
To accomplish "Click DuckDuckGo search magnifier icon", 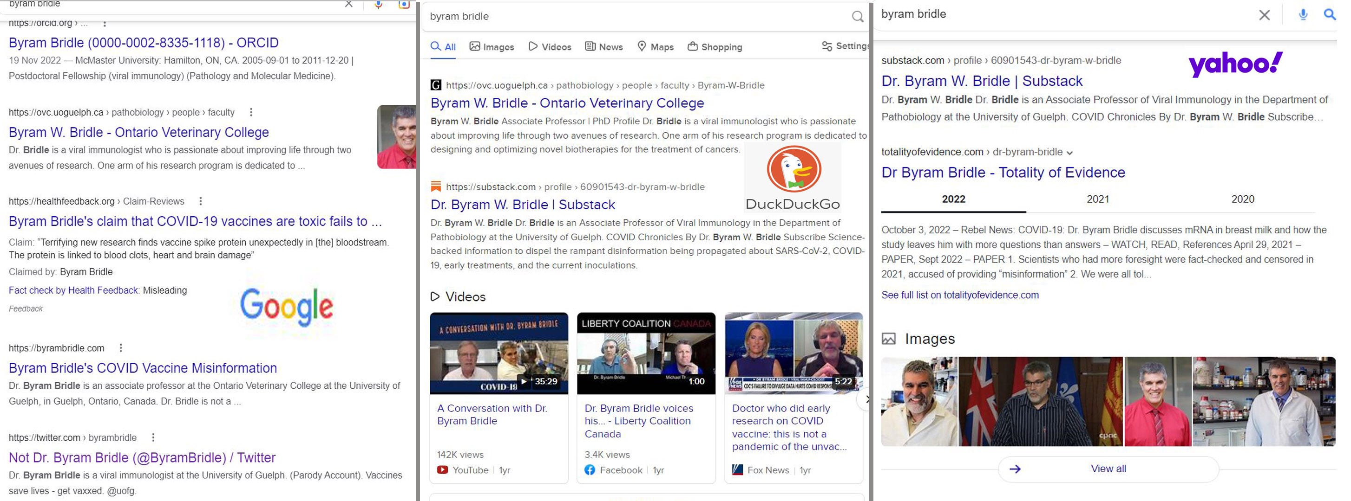I will pyautogui.click(x=857, y=17).
